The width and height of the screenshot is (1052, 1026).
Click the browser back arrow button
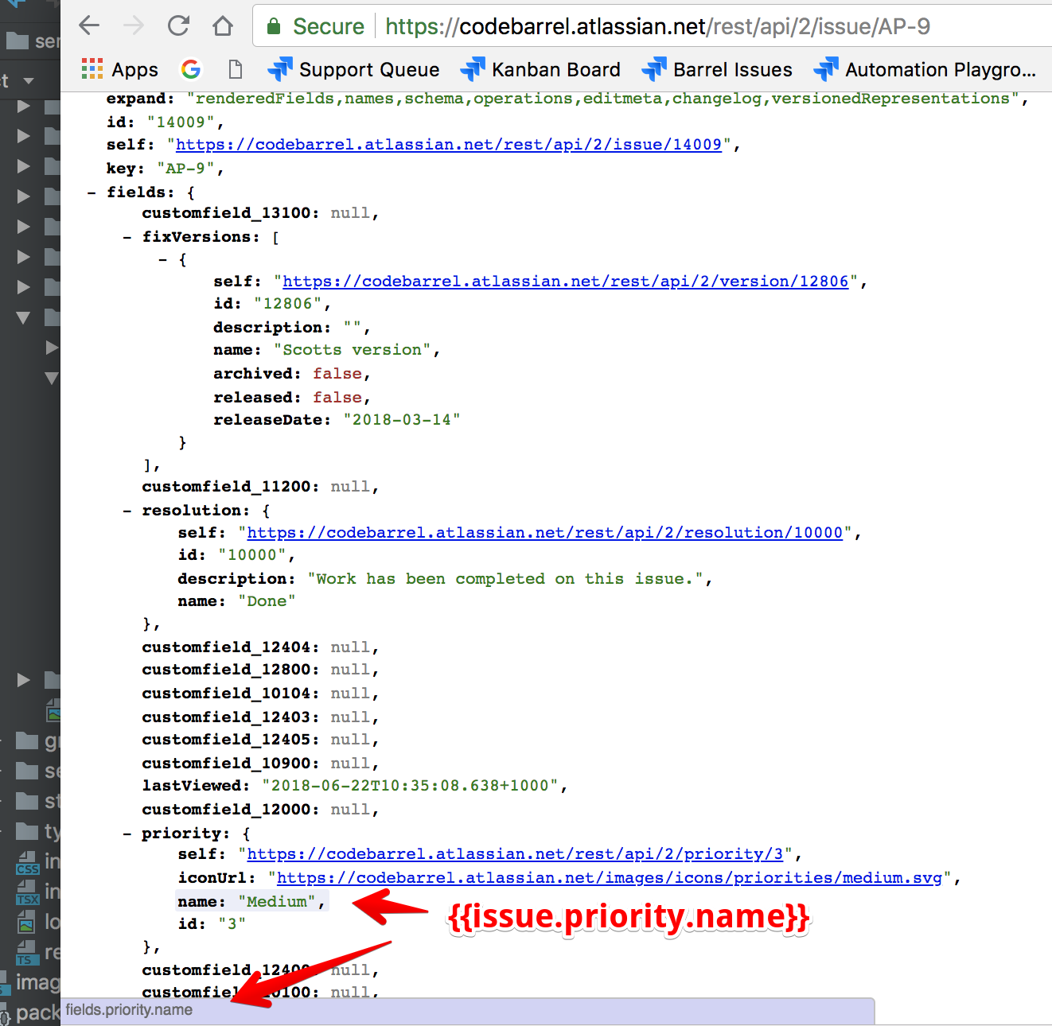[89, 26]
